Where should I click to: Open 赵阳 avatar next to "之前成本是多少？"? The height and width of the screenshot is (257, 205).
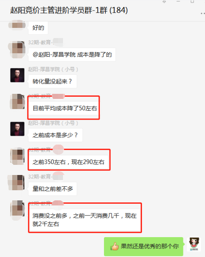click(x=17, y=129)
